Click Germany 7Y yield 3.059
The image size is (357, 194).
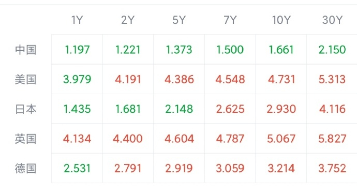pos(230,169)
